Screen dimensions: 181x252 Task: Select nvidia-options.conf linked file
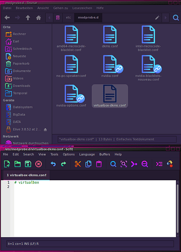tap(71, 96)
